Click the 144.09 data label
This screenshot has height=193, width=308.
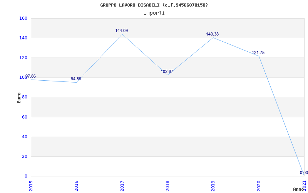(x=121, y=30)
